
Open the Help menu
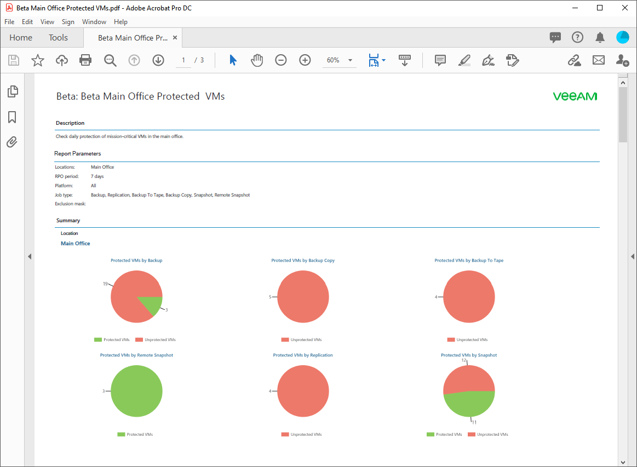coord(120,22)
